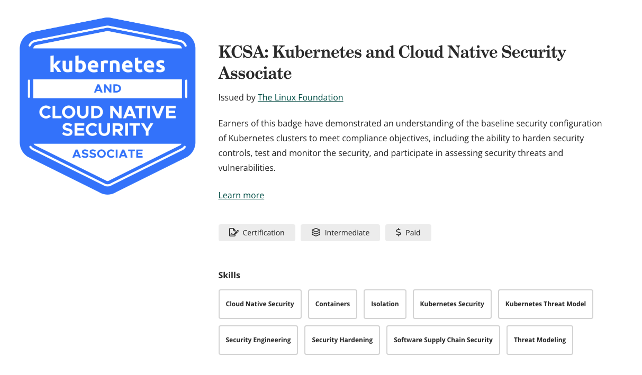This screenshot has width=642, height=375.
Task: Open the Security Engineering skill
Action: pos(258,340)
